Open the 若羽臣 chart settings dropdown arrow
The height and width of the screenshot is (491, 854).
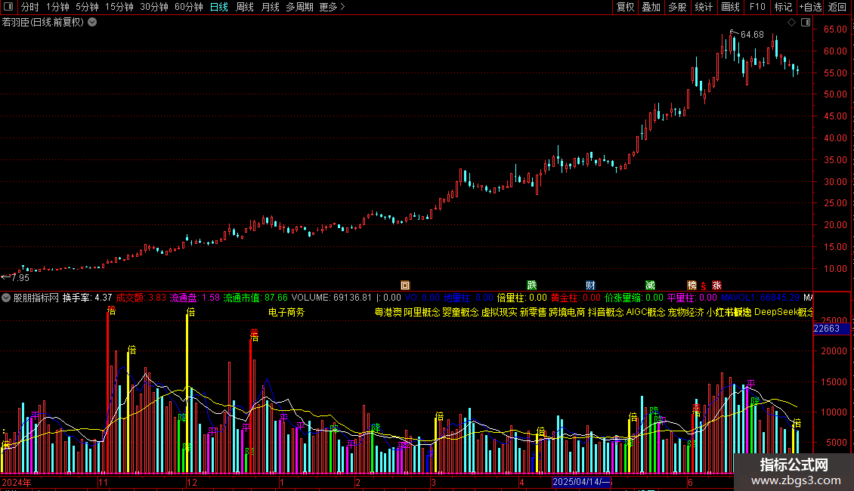93,23
